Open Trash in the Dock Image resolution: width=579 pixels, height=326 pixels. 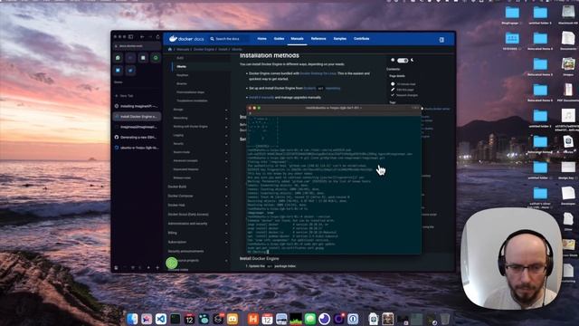tap(445, 319)
